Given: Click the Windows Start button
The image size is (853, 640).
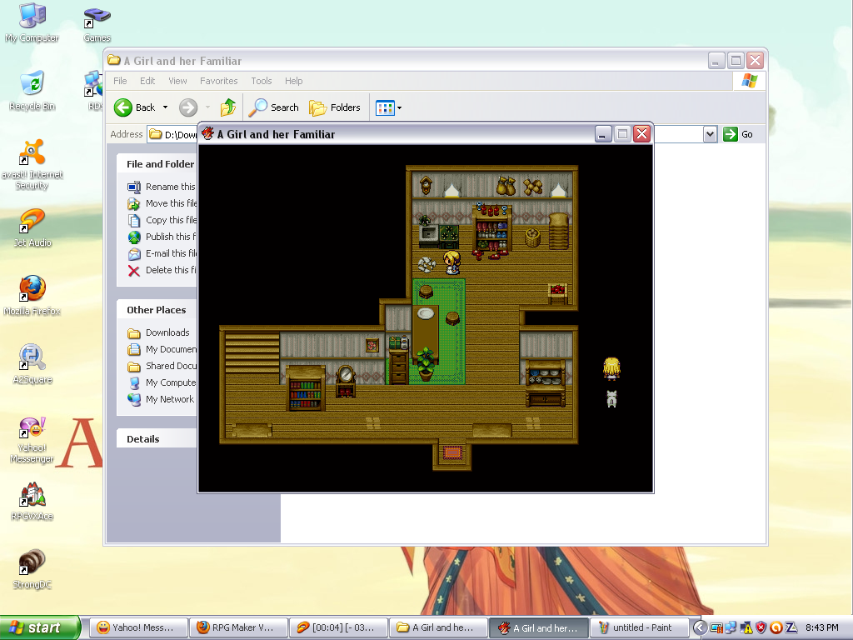Looking at the screenshot, I should click(39, 627).
